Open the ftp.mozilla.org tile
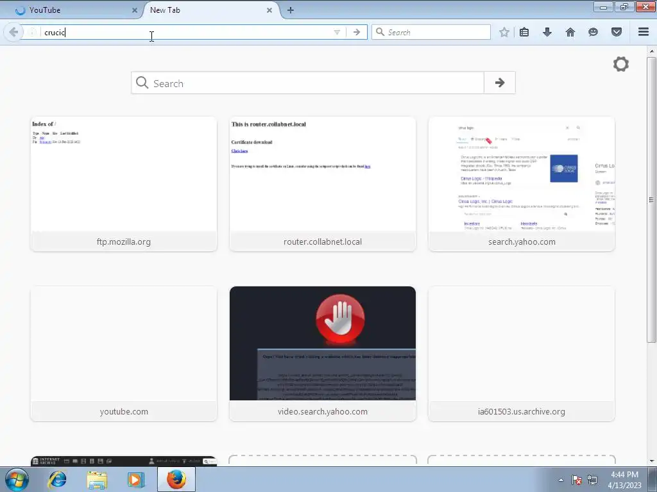The height and width of the screenshot is (492, 657). pos(124,184)
